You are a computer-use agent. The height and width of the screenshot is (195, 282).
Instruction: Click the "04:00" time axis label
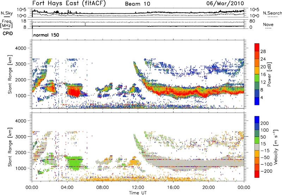[x=67, y=188]
